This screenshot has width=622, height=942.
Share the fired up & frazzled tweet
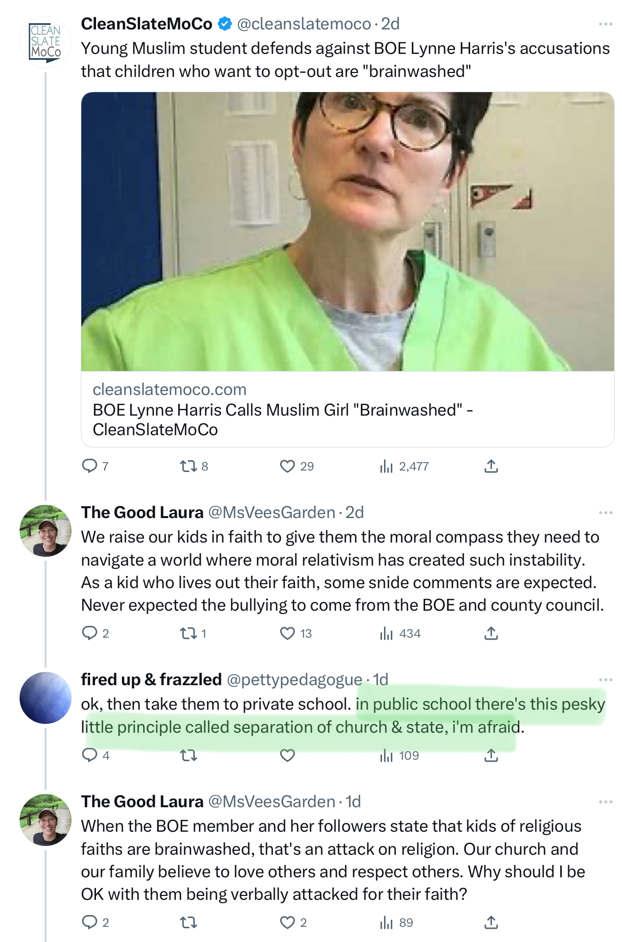coord(491,755)
